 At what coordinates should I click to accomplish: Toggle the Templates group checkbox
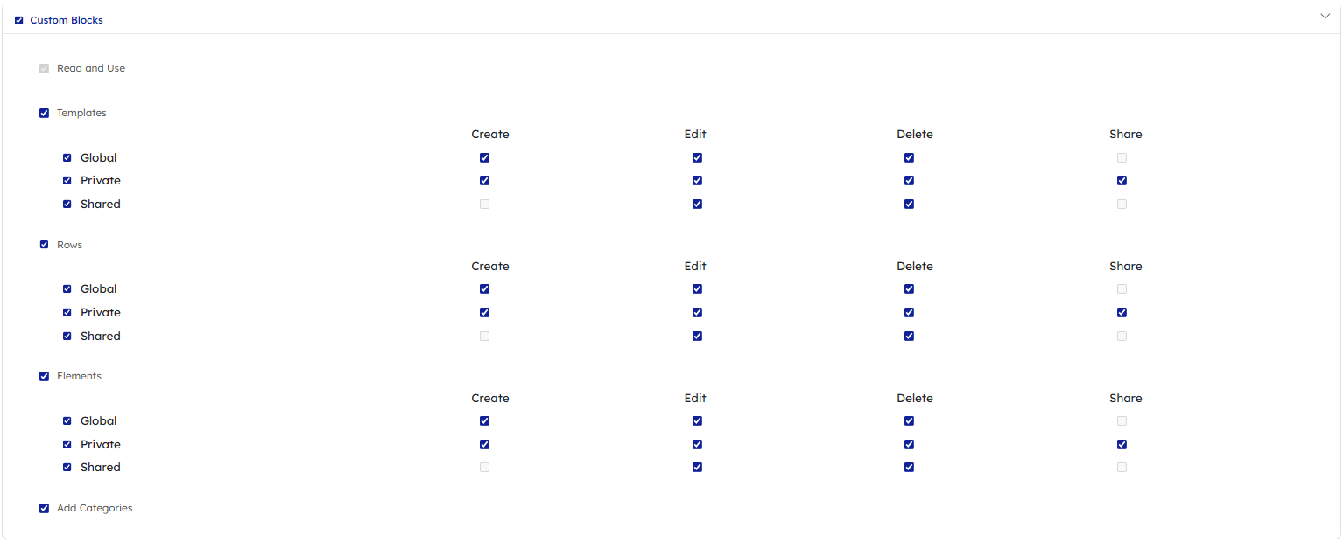44,114
